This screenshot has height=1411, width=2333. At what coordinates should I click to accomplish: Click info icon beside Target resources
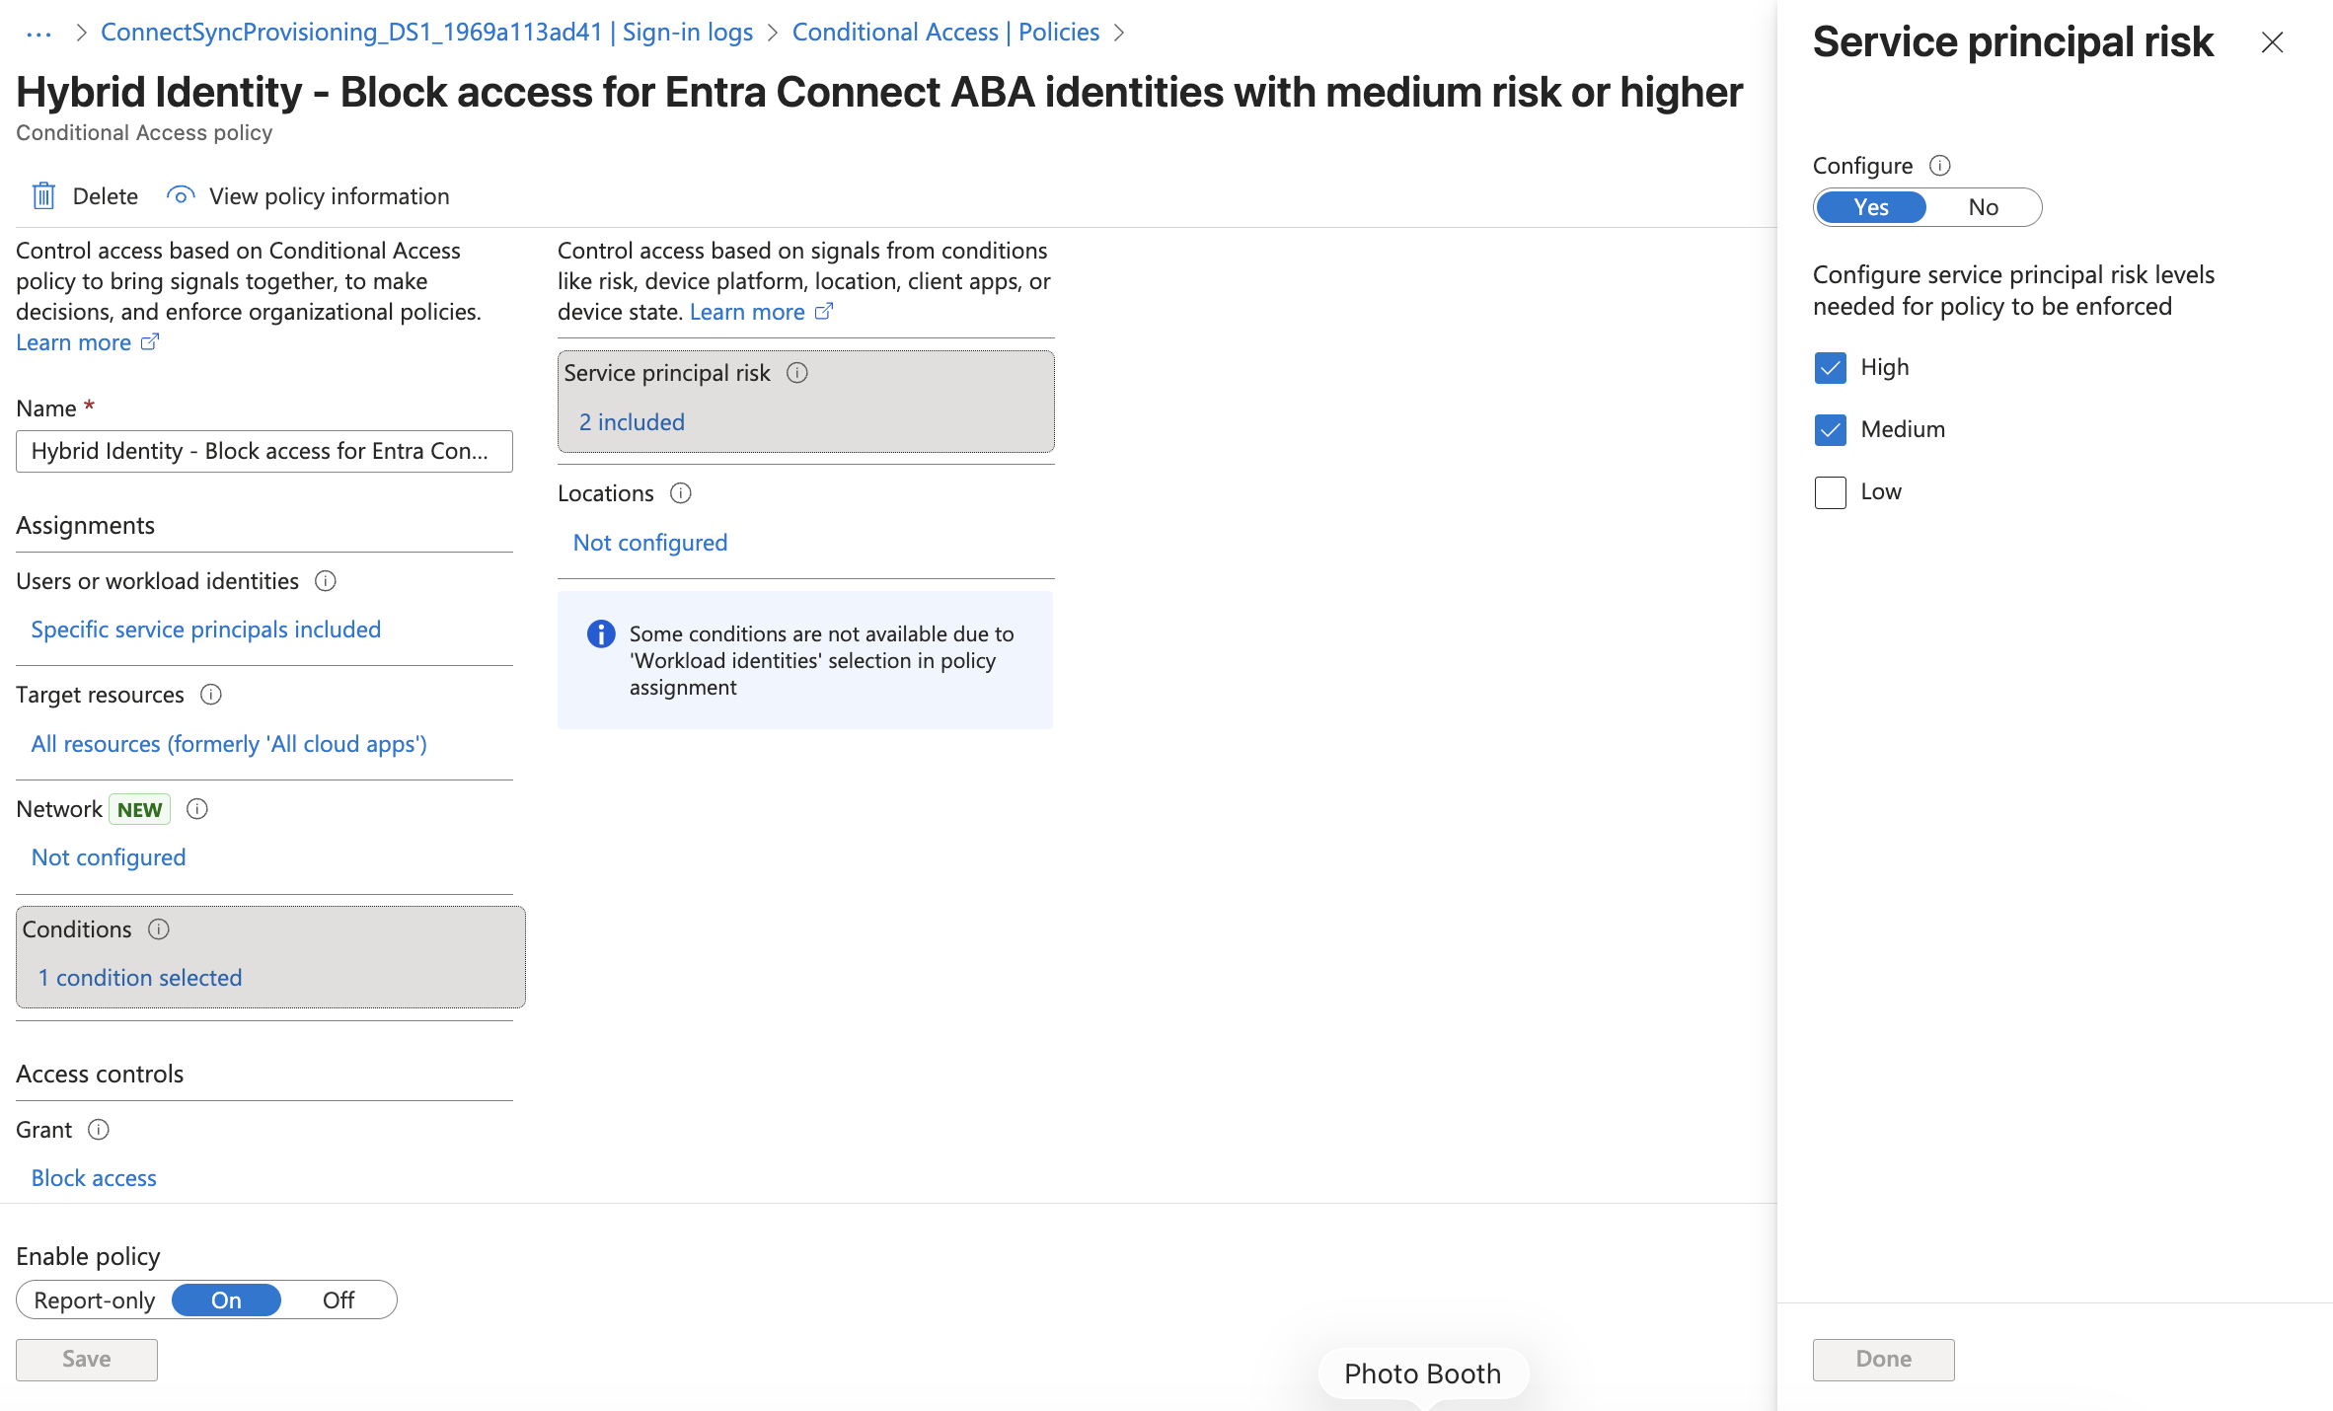[211, 695]
